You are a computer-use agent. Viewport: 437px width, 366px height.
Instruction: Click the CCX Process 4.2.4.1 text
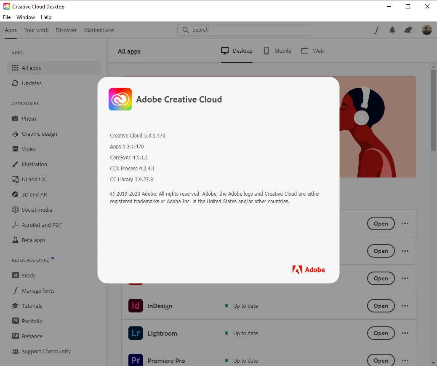click(x=132, y=168)
